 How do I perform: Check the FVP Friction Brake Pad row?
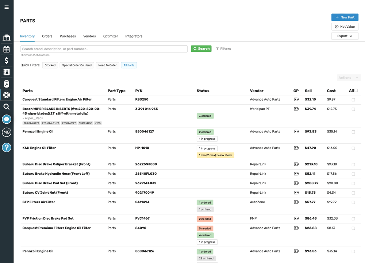(x=353, y=219)
